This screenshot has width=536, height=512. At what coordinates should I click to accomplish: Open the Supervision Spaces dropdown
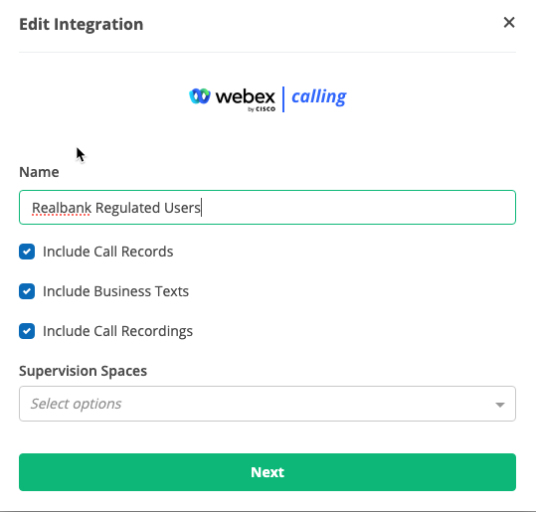click(268, 404)
